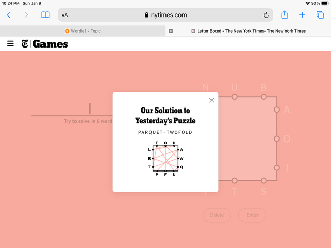Click the Delete button
Viewport: 331px width, 248px height.
pyautogui.click(x=217, y=215)
